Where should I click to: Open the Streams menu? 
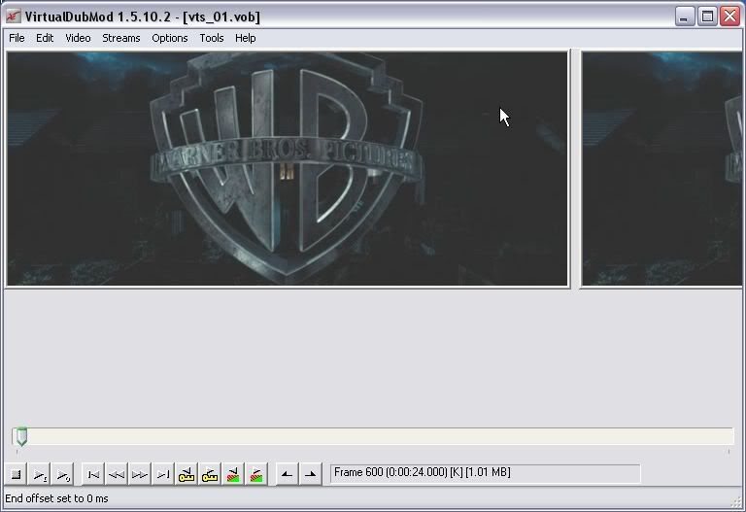[121, 38]
